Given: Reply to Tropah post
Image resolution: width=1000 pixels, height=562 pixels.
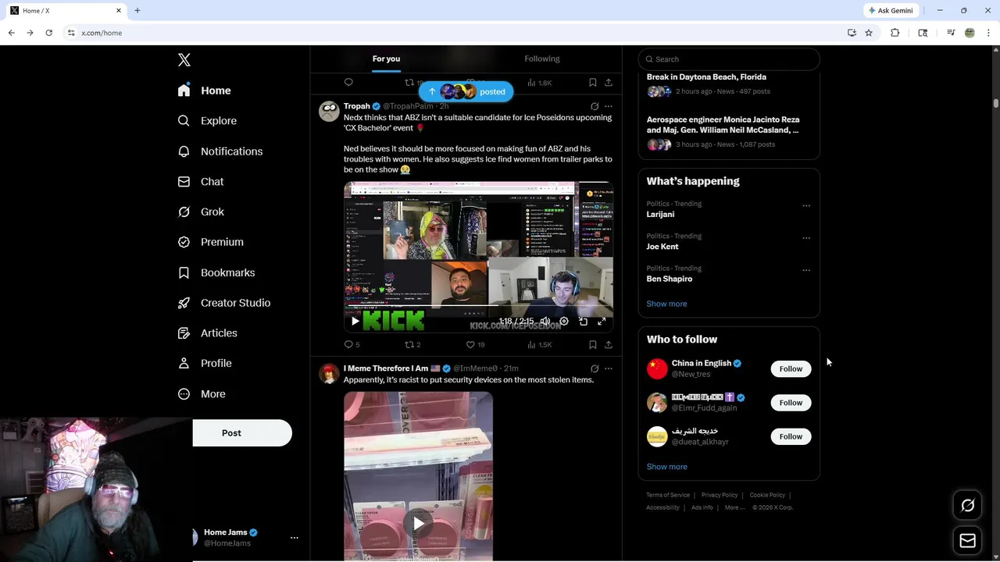Looking at the screenshot, I should tap(352, 344).
